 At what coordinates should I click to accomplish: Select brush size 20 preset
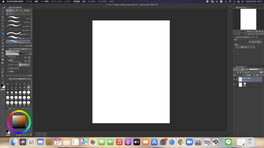[x=20, y=93]
